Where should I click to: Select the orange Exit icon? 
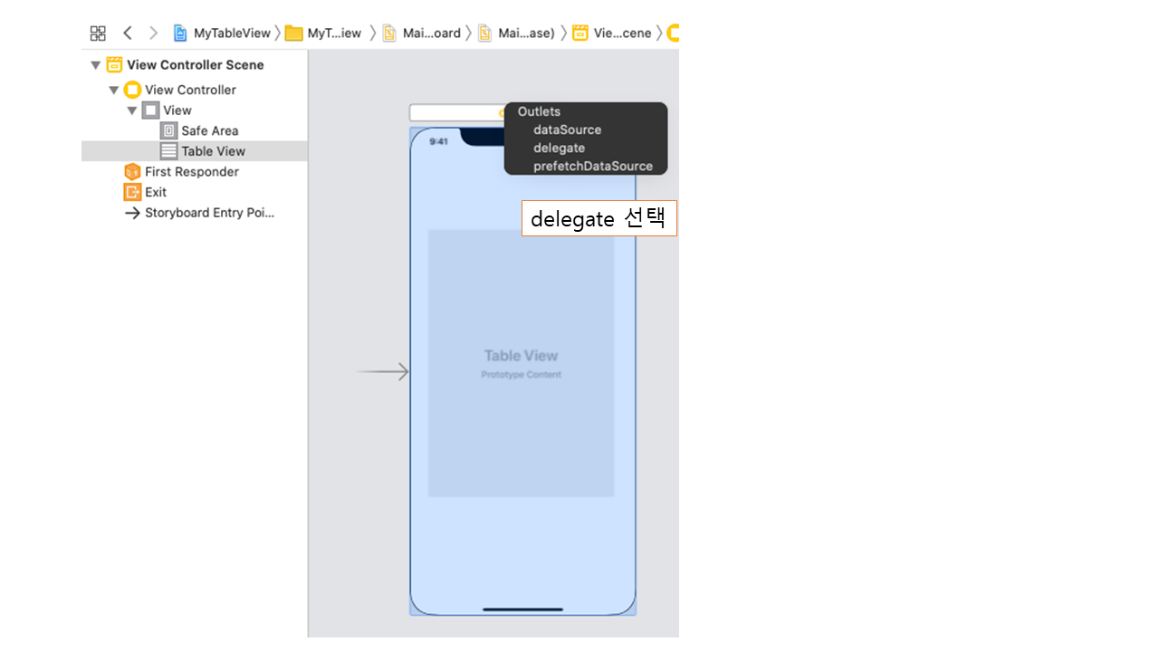click(x=132, y=192)
